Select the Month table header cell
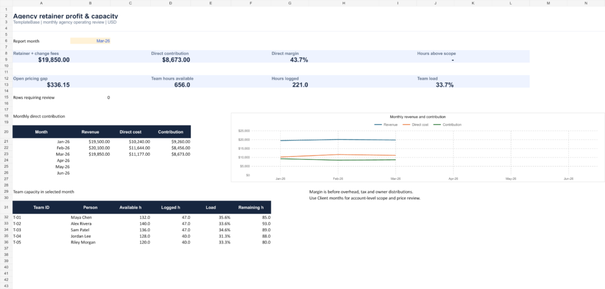Screen dimensions: 605x289 tap(41, 132)
